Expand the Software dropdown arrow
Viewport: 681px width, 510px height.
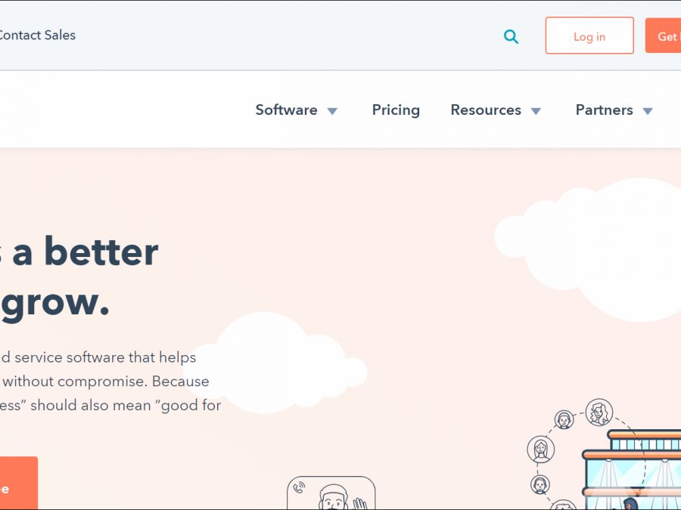click(x=332, y=111)
